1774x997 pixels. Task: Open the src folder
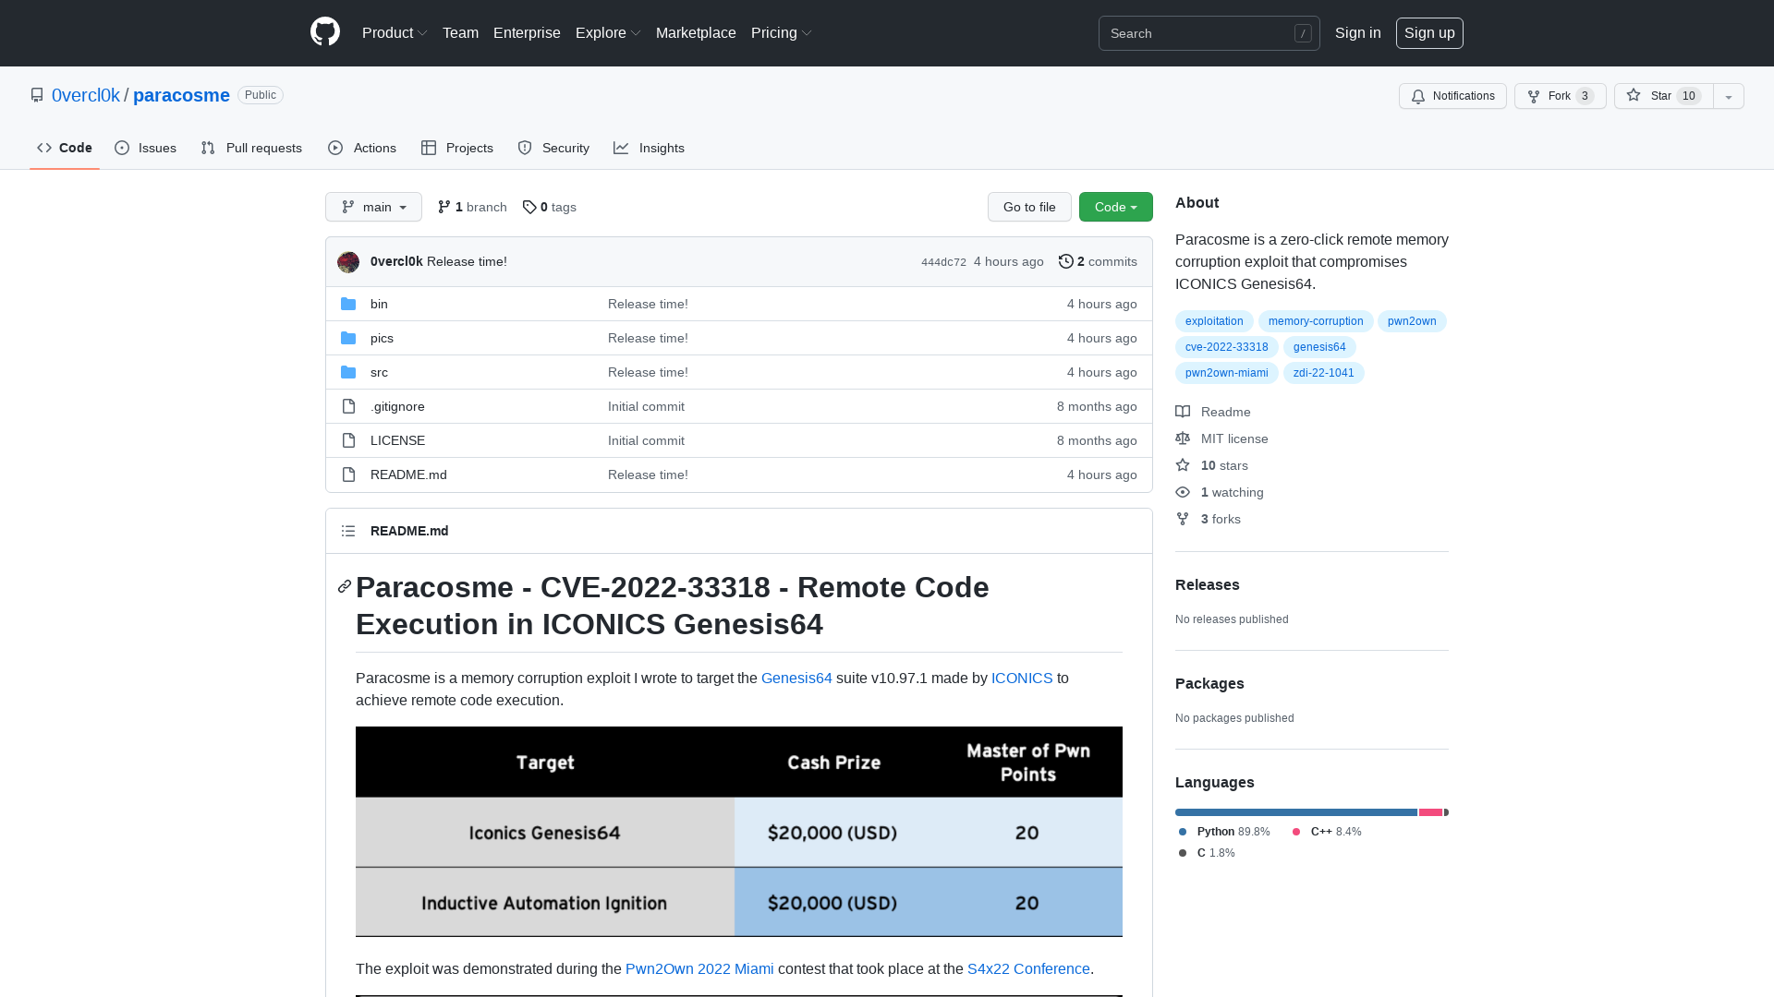[379, 372]
